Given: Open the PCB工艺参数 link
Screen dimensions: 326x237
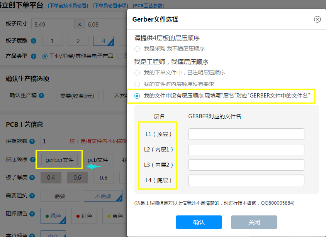Looking at the screenshot, I should tap(148, 6).
